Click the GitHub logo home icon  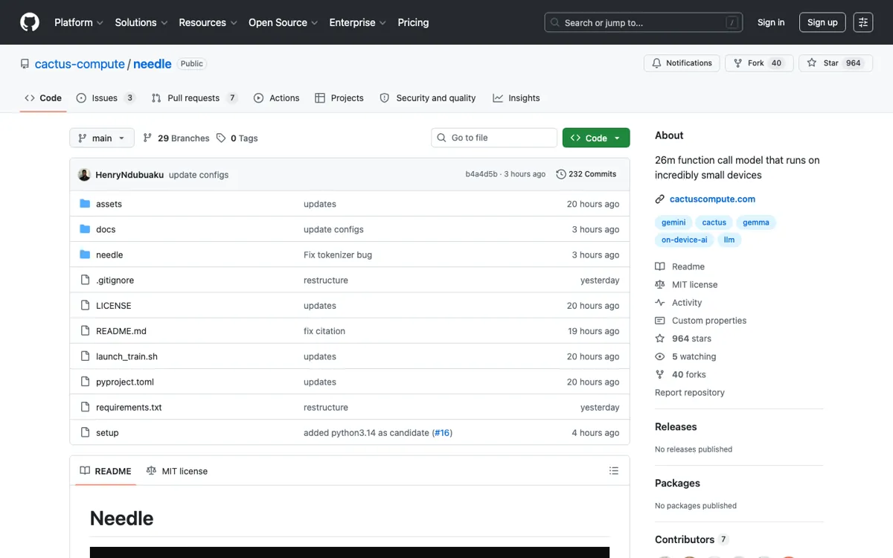pyautogui.click(x=30, y=22)
